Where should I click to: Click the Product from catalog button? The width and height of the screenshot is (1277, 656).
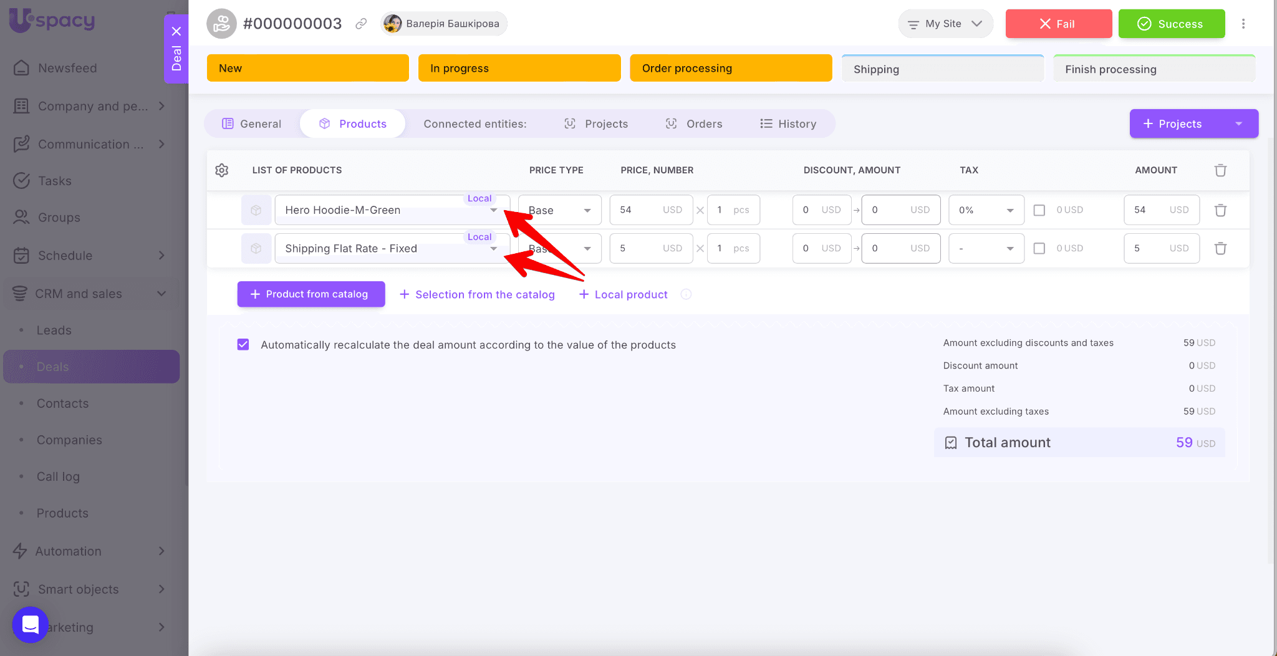[311, 294]
